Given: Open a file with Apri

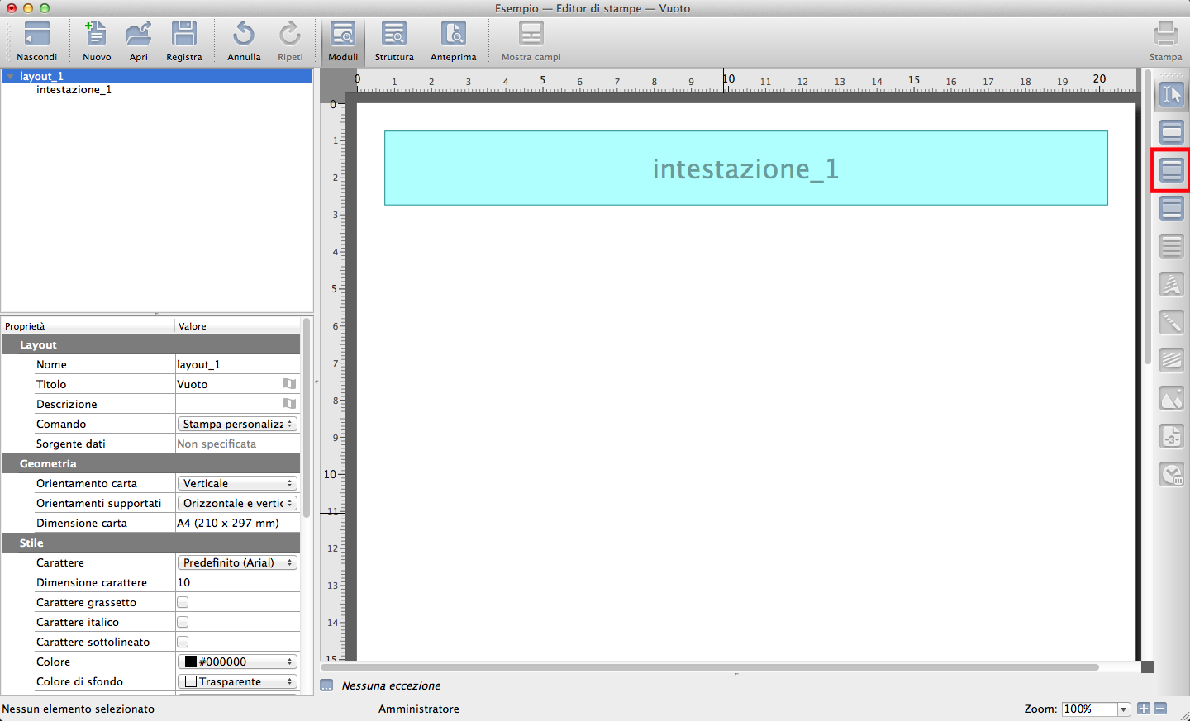Looking at the screenshot, I should coord(138,36).
